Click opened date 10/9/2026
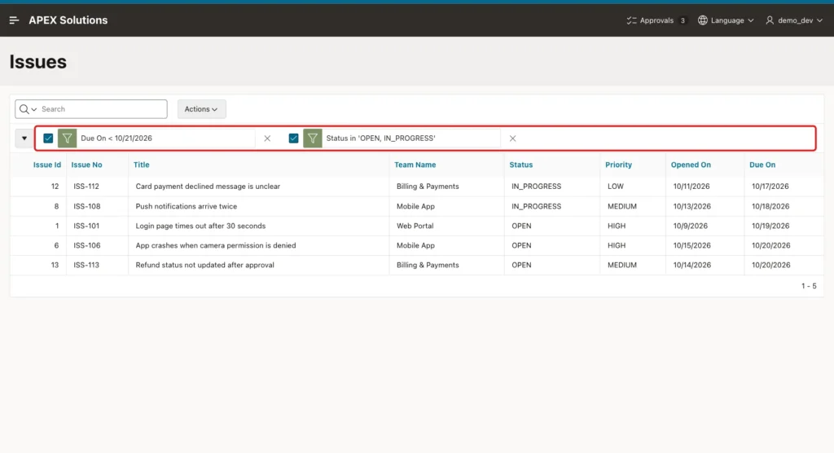The height and width of the screenshot is (453, 834). [691, 226]
